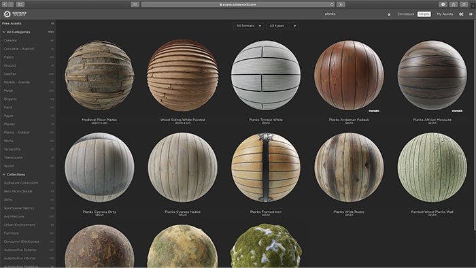Go back with the browser back arrow

(x=5, y=4)
